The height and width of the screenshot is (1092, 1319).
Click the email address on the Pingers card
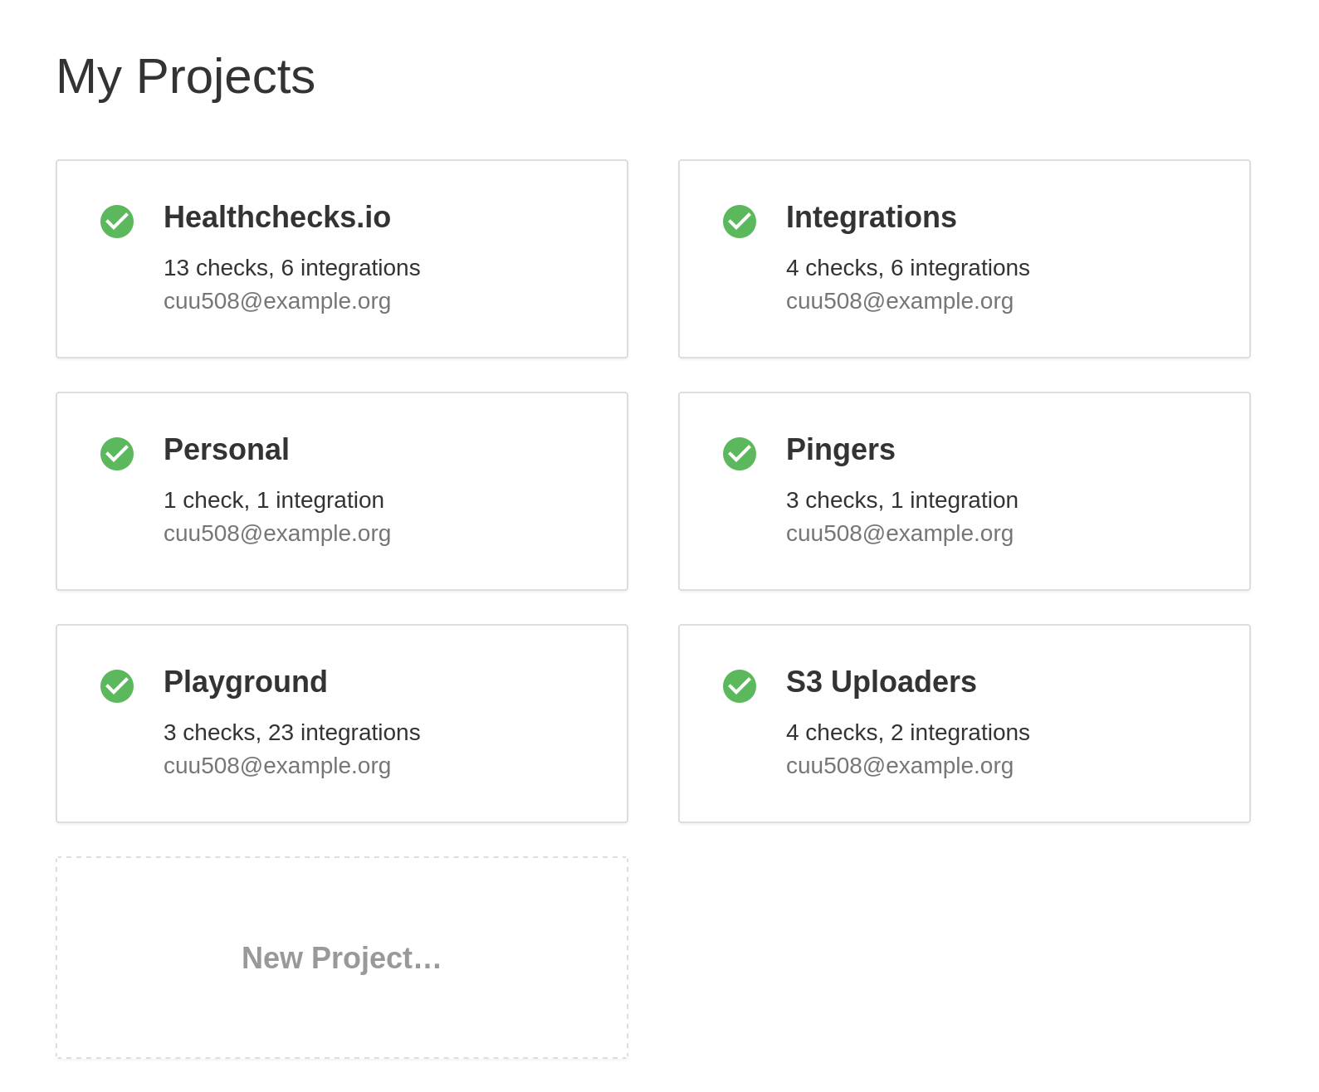pyautogui.click(x=900, y=533)
